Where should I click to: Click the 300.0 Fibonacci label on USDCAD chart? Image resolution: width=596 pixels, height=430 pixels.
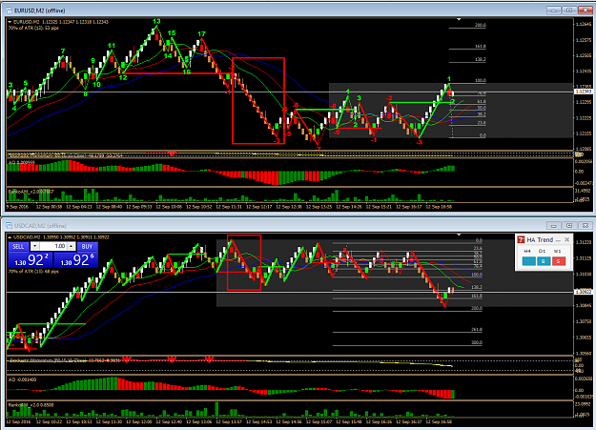[477, 342]
